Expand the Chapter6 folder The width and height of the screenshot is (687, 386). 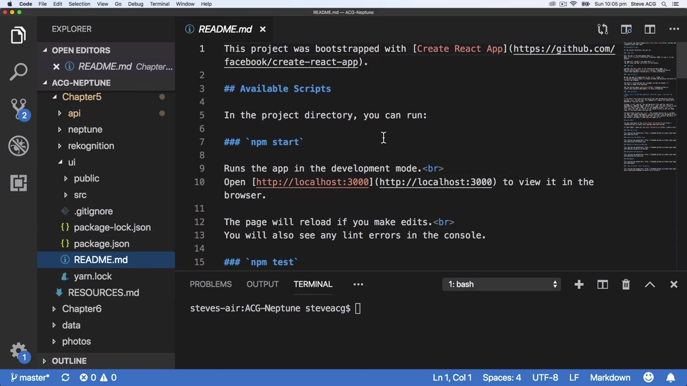click(82, 309)
